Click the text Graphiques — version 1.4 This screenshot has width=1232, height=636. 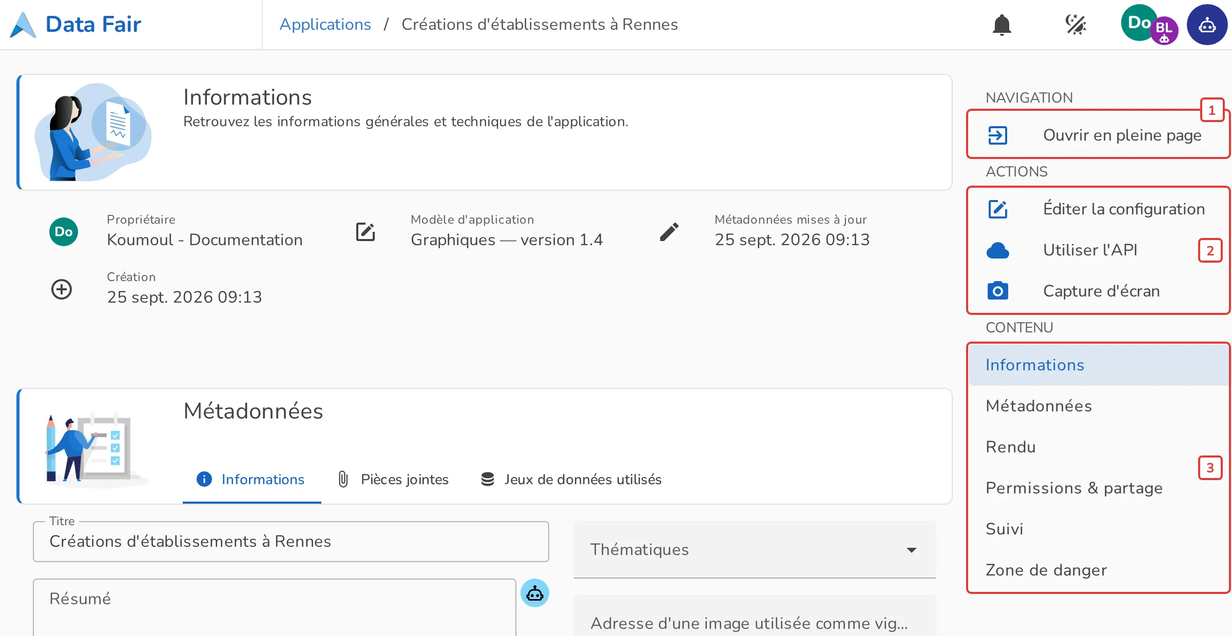tap(507, 240)
